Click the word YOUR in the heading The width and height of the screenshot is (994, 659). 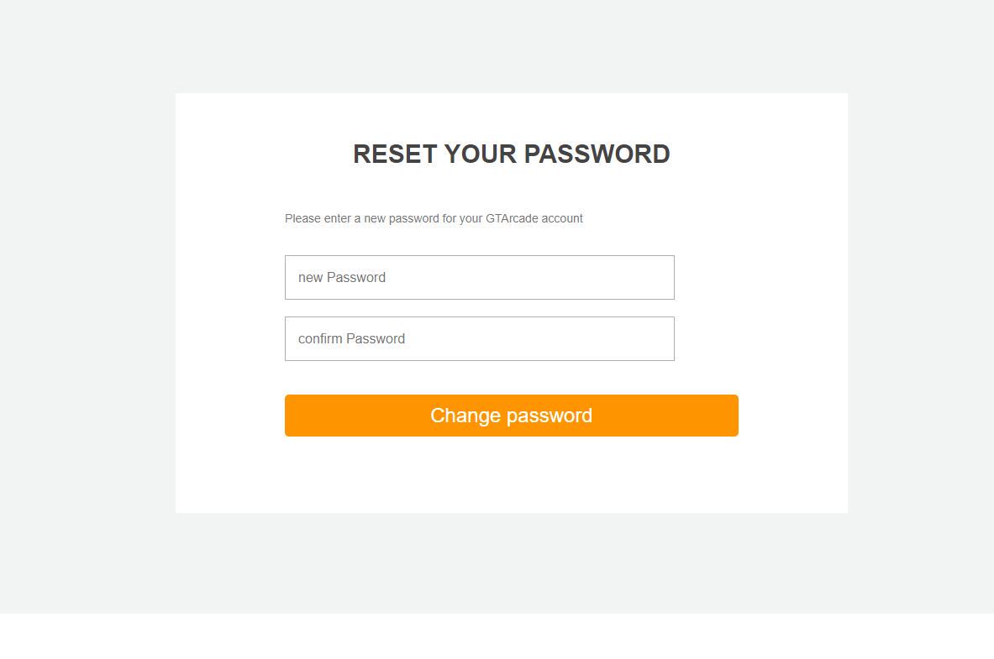481,154
